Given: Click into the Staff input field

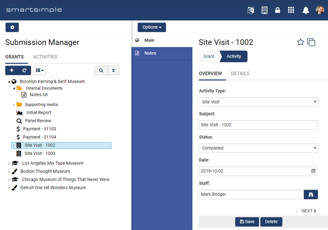Looking at the screenshot, I should (251, 194).
